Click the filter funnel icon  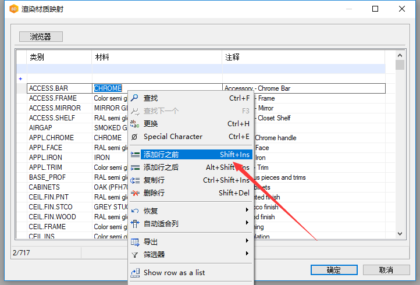[135, 255]
